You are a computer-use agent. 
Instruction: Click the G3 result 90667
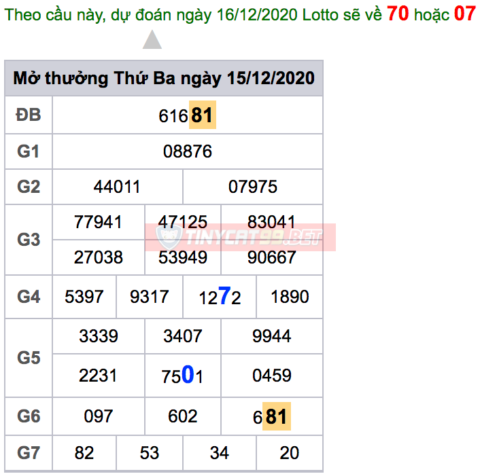(271, 257)
